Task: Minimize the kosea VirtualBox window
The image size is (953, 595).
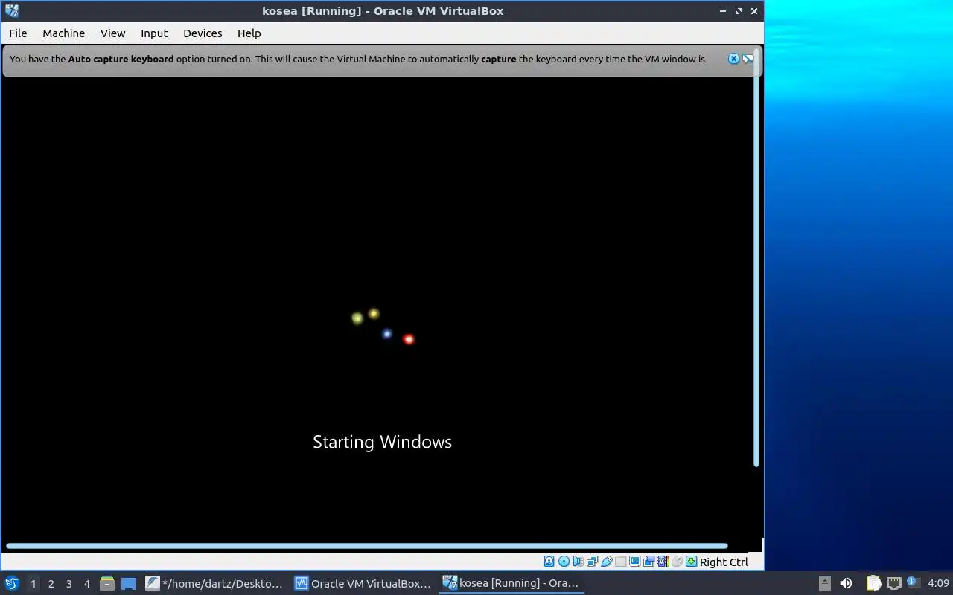Action: click(x=723, y=11)
